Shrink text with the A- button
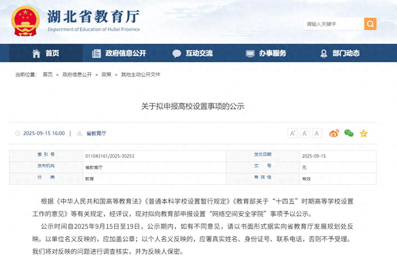397x256 pixels. [x=305, y=133]
